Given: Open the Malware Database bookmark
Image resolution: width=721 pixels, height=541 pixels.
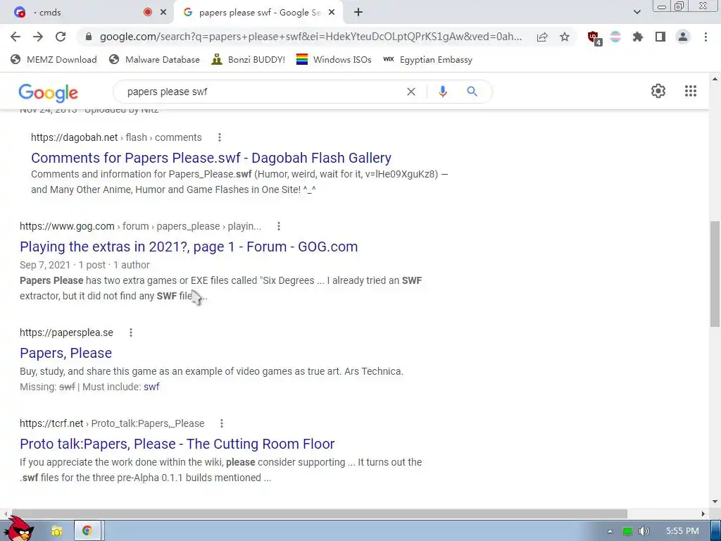Looking at the screenshot, I should 154,60.
